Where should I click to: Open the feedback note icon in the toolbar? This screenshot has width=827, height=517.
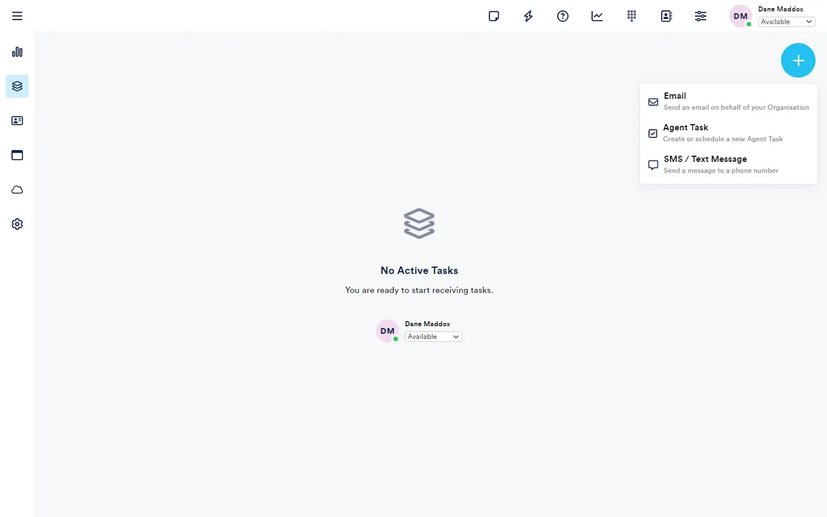(x=494, y=16)
